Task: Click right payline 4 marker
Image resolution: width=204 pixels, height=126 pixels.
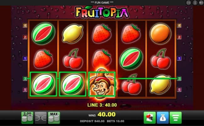Action: click(x=179, y=25)
